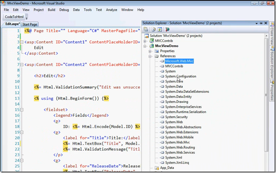
Task: Click the reference icon beside System.Security
Action: tap(162, 117)
